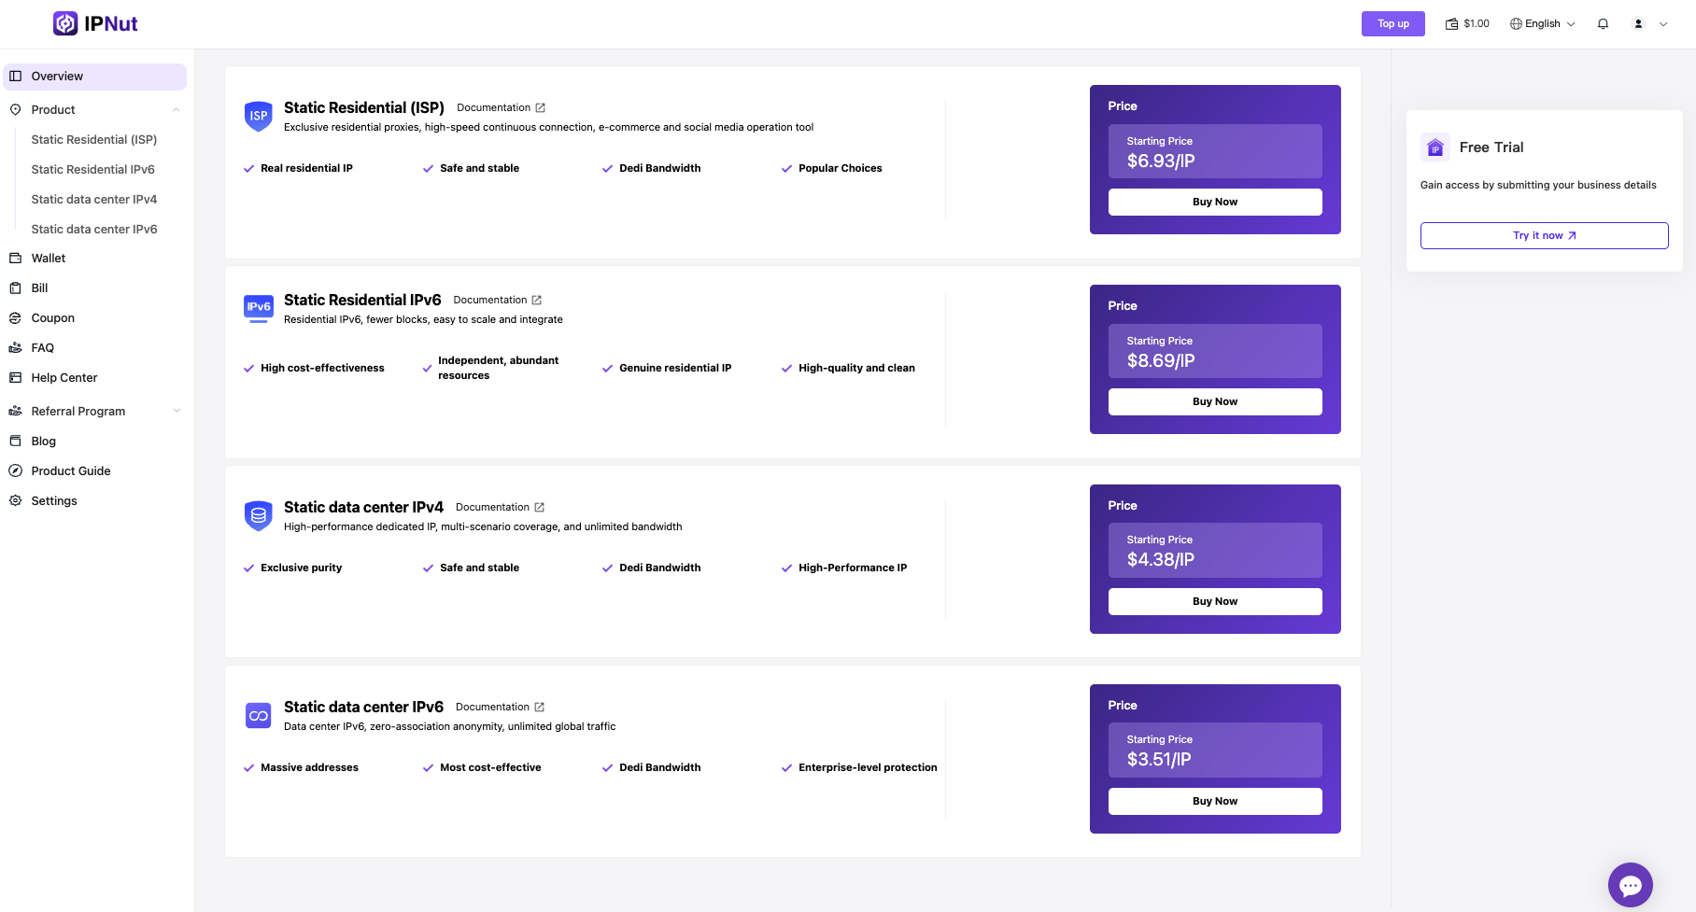Open Static Residential (ISP) in sidebar

point(94,140)
